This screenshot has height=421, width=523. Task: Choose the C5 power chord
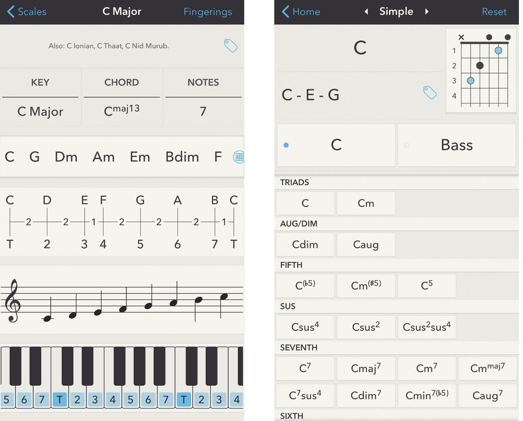click(x=427, y=286)
